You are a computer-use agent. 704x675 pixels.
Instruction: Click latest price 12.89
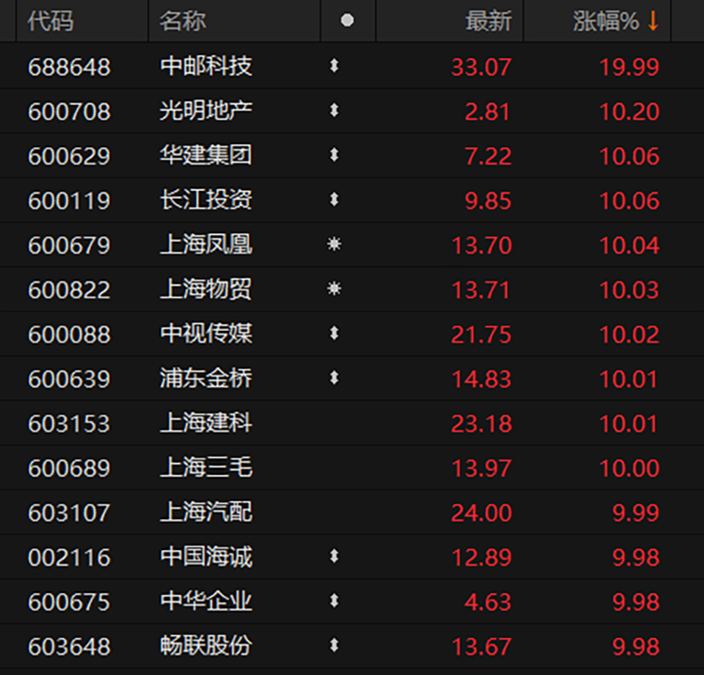point(481,557)
